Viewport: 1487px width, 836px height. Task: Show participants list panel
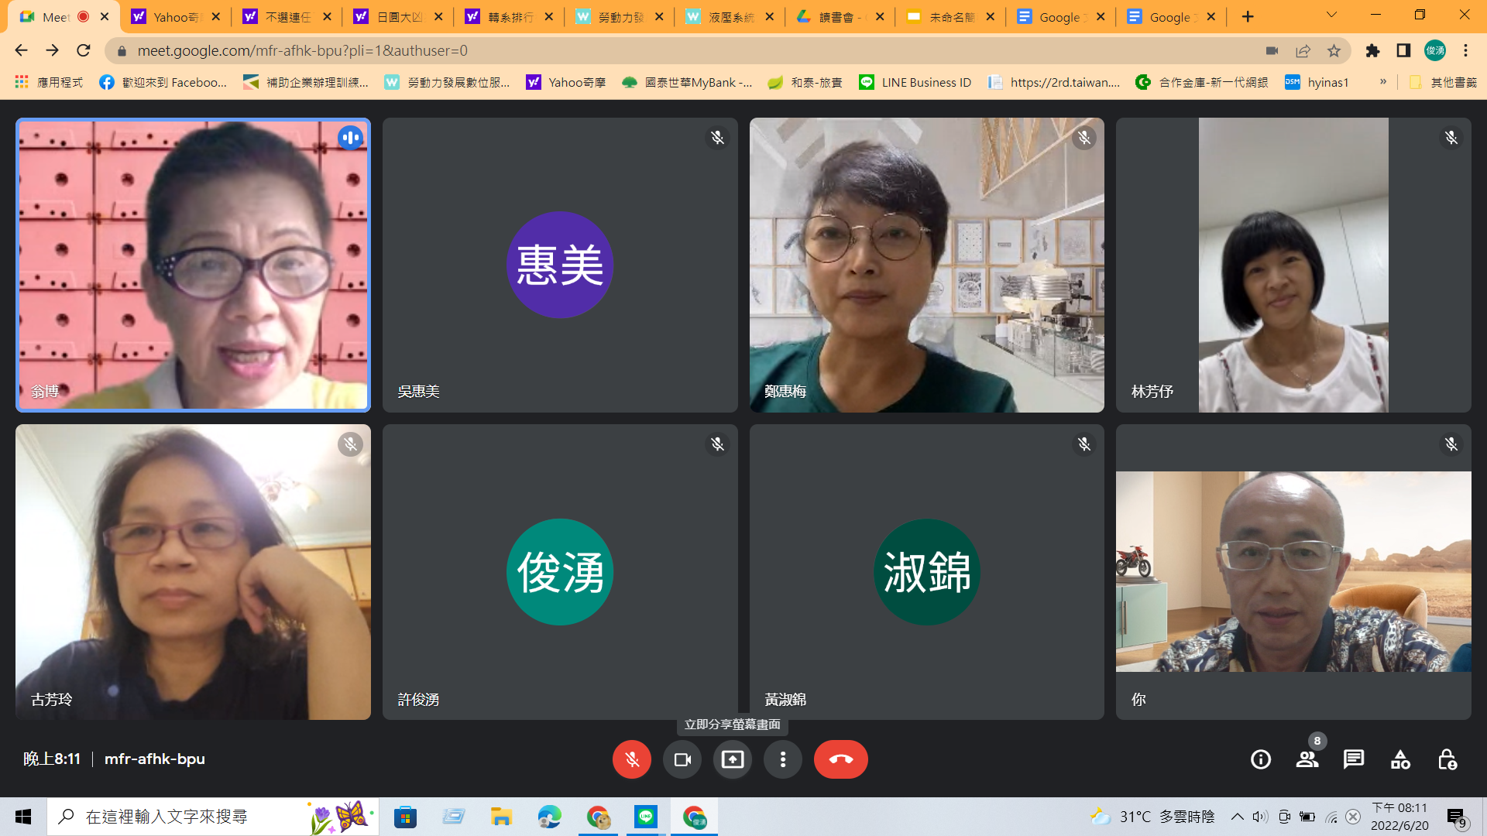coord(1307,759)
